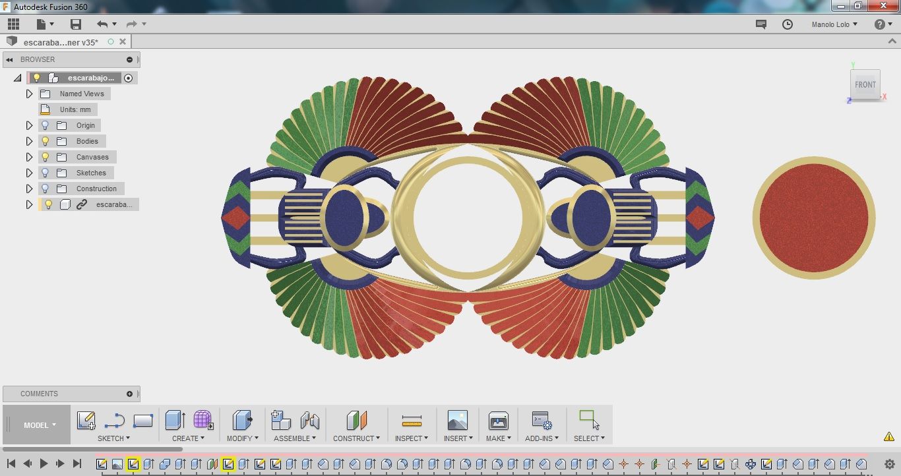The image size is (901, 476).
Task: Click FRONT on the ViewCube
Action: click(x=865, y=84)
